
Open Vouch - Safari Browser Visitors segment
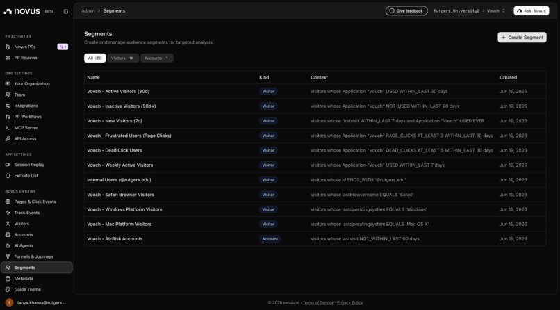point(121,195)
